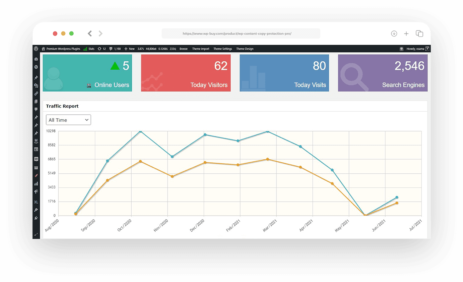Click the browser back navigation arrow
Image resolution: width=463 pixels, height=282 pixels.
pyautogui.click(x=90, y=33)
